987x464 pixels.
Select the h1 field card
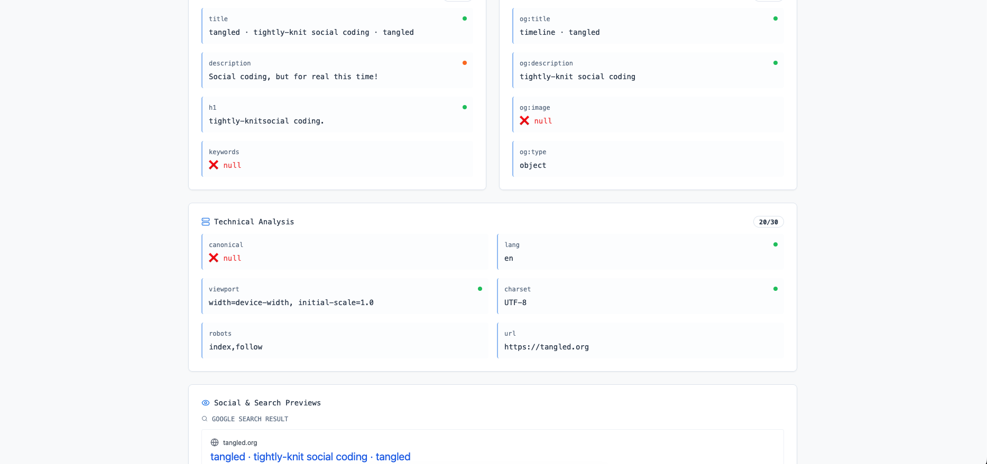click(x=337, y=115)
